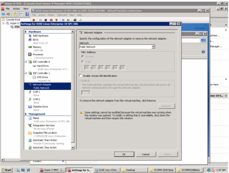Send Ctrl+Alt+Delete from the VM Connection toolbar
The width and height of the screenshot is (229, 173).
click(x=34, y=20)
